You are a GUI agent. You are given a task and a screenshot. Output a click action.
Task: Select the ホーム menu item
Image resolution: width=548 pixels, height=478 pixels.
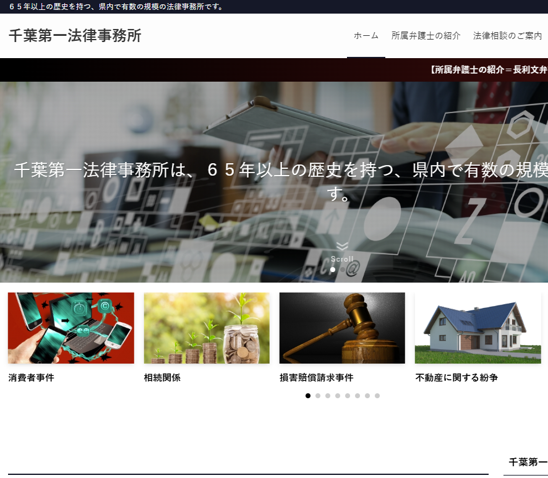point(366,36)
